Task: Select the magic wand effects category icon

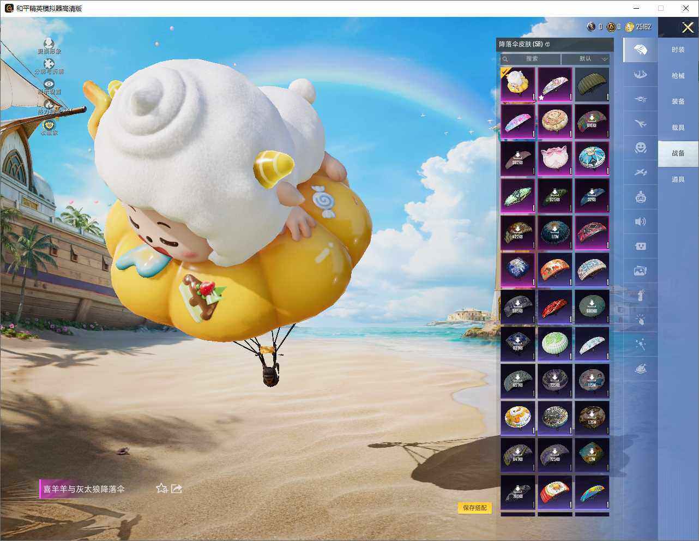Action: coord(641,344)
